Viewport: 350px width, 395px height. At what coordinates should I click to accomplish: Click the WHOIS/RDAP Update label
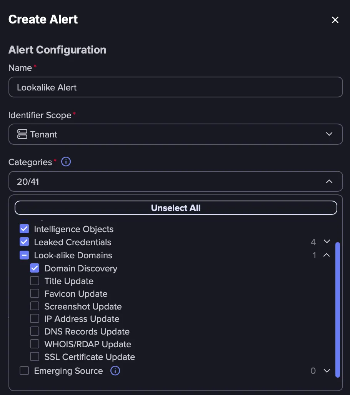pyautogui.click(x=88, y=344)
